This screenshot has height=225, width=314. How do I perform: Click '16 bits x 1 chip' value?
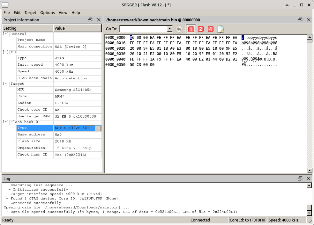[73, 148]
